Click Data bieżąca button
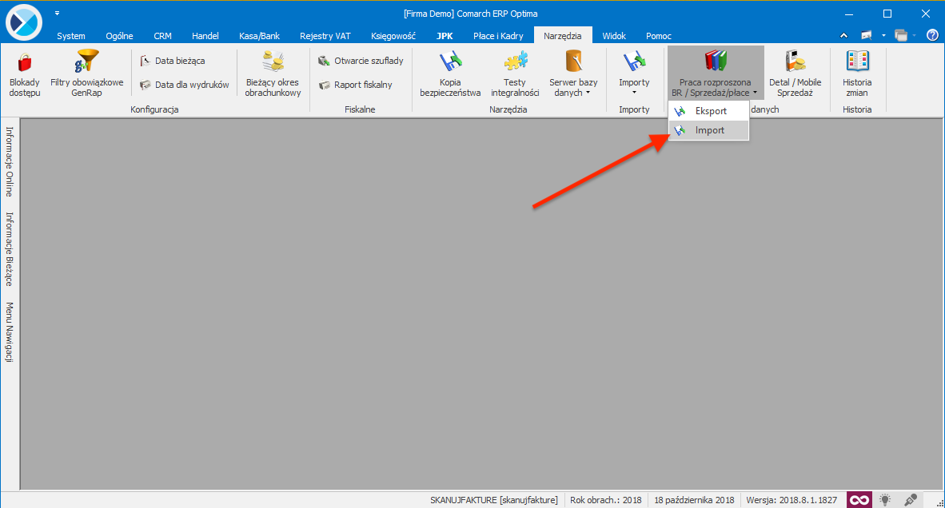This screenshot has width=945, height=508. [173, 61]
